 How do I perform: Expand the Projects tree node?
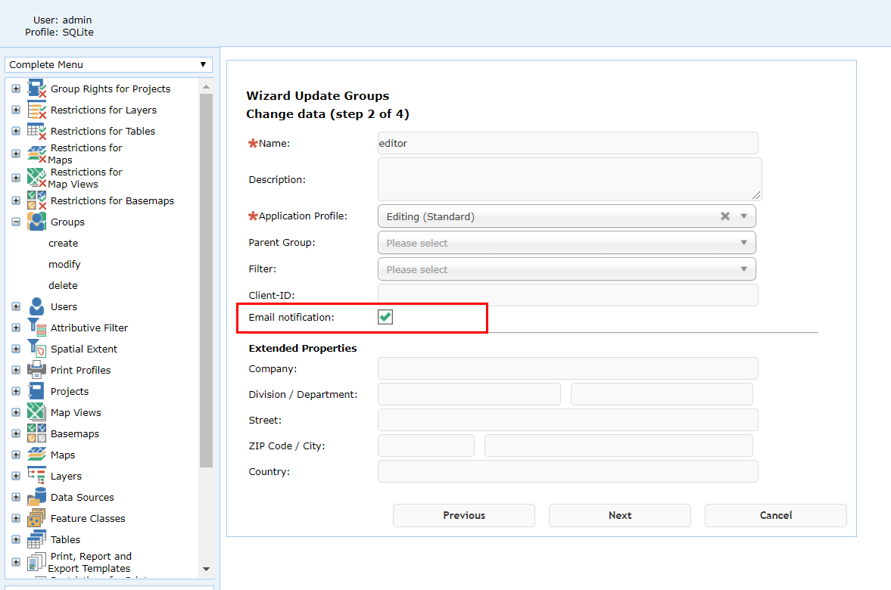(x=16, y=392)
